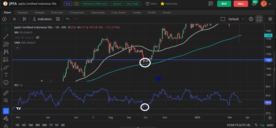The width and height of the screenshot is (276, 128).
Task: Redo the chart action
Action: (76, 19)
